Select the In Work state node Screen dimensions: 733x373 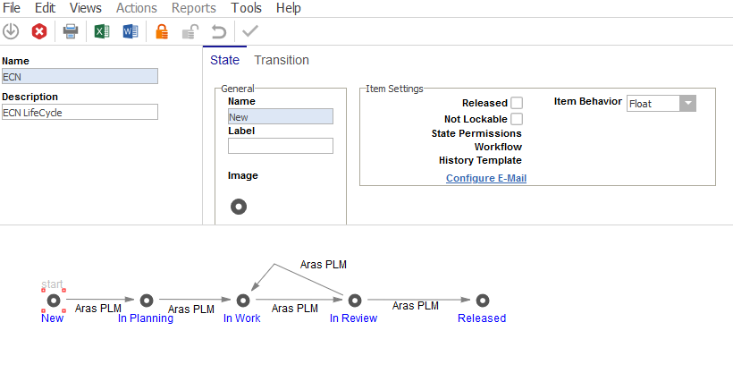242,301
